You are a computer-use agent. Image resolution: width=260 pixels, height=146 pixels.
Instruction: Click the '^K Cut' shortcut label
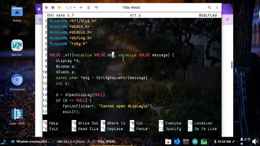[136, 123]
